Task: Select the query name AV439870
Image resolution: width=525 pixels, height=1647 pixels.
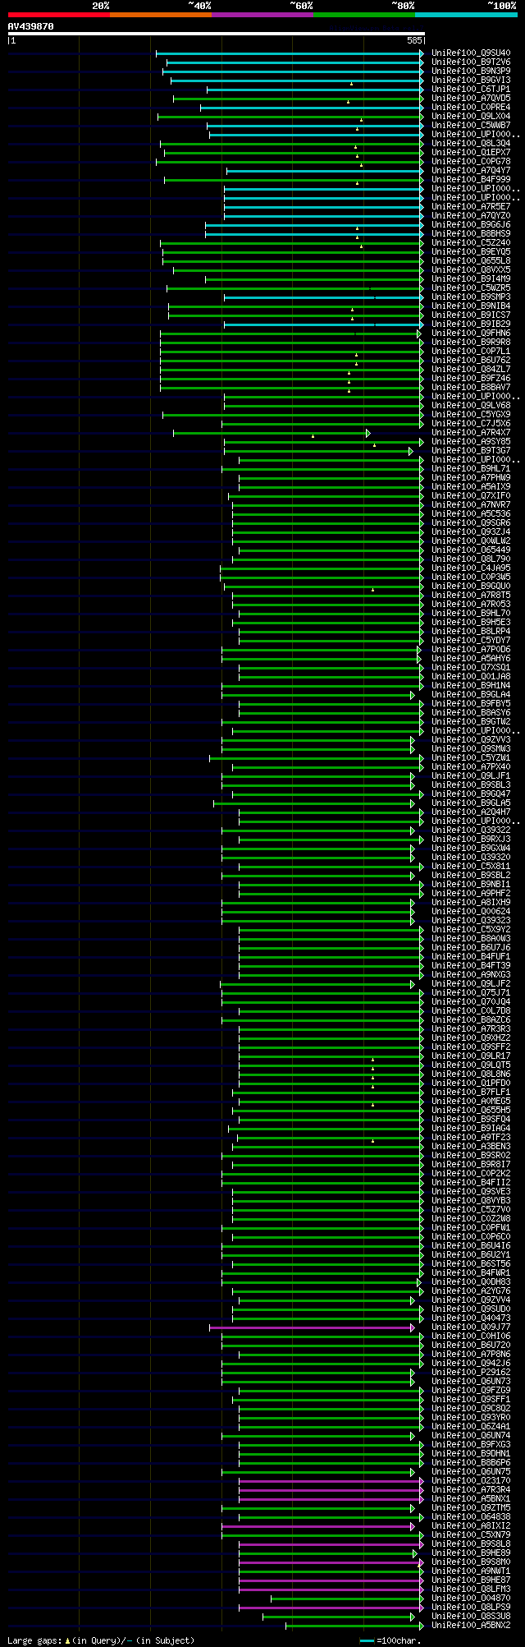Action: pos(30,26)
